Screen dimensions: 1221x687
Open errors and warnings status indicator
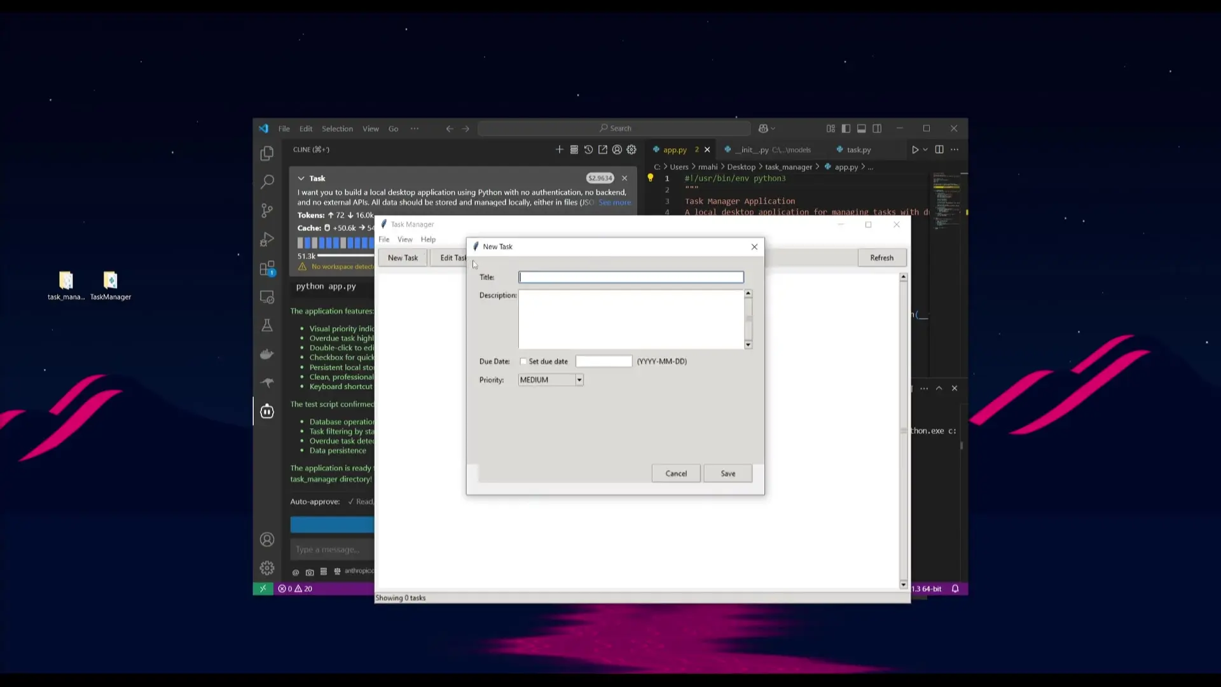point(295,588)
